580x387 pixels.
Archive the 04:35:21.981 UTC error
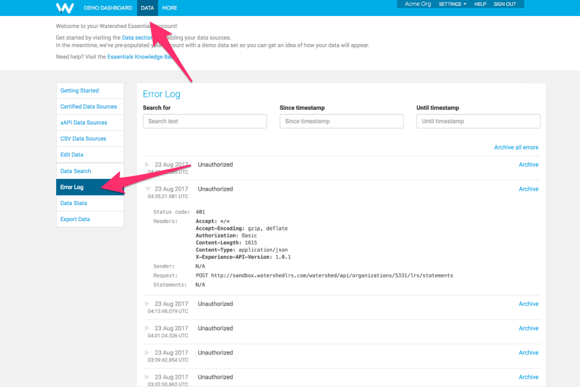[x=528, y=189]
